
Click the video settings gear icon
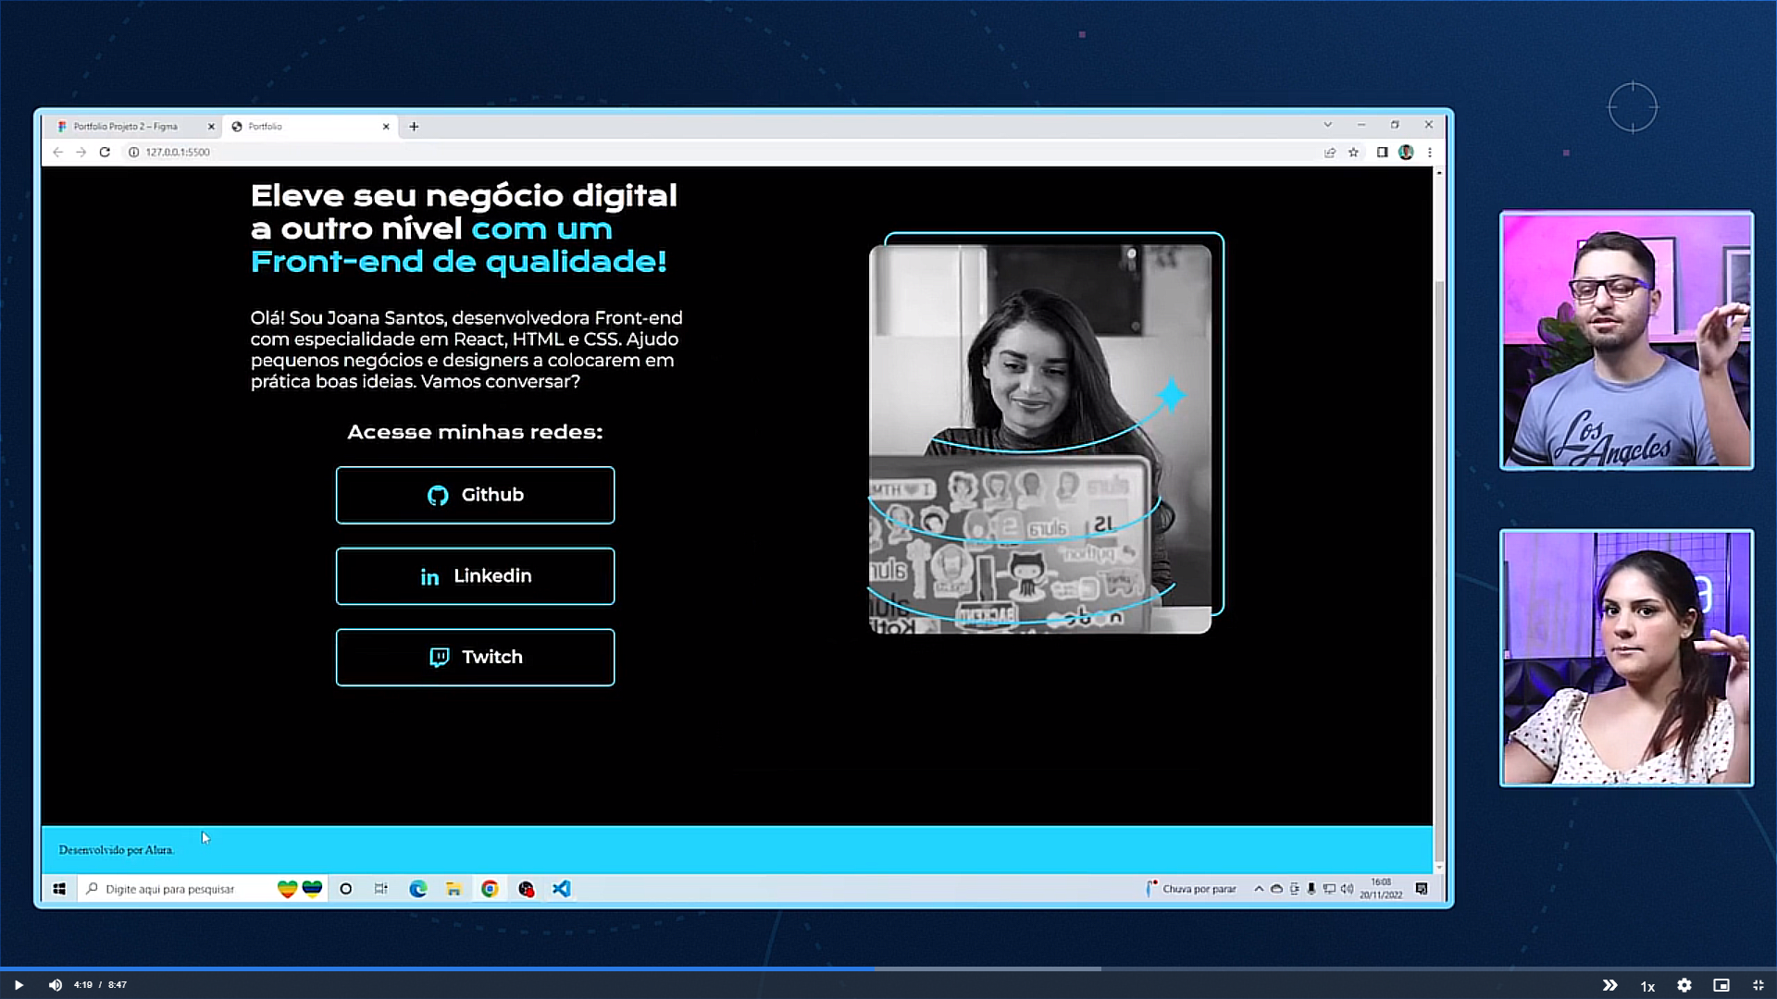(x=1682, y=984)
